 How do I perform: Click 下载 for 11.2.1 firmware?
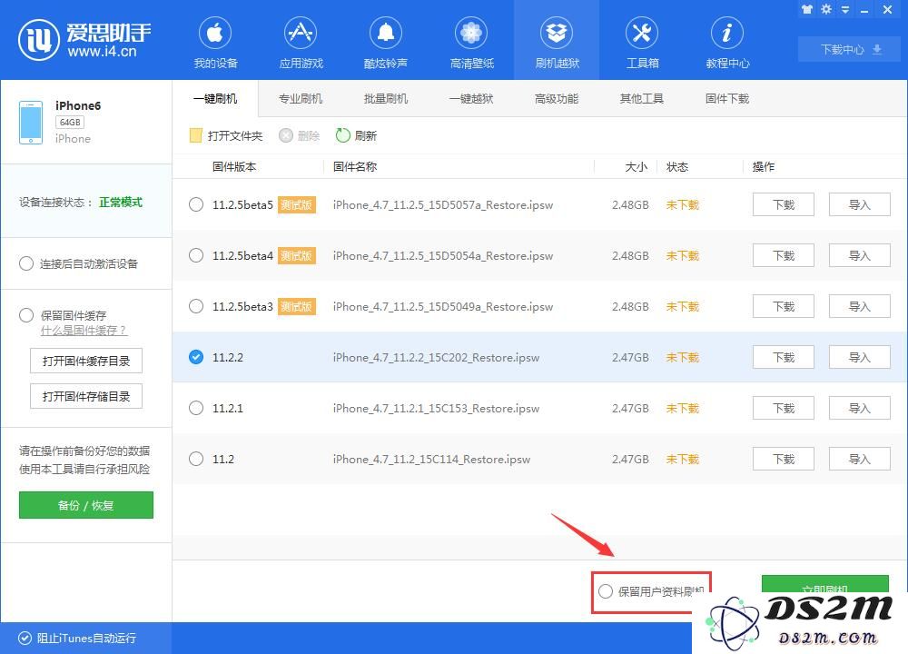click(x=784, y=409)
